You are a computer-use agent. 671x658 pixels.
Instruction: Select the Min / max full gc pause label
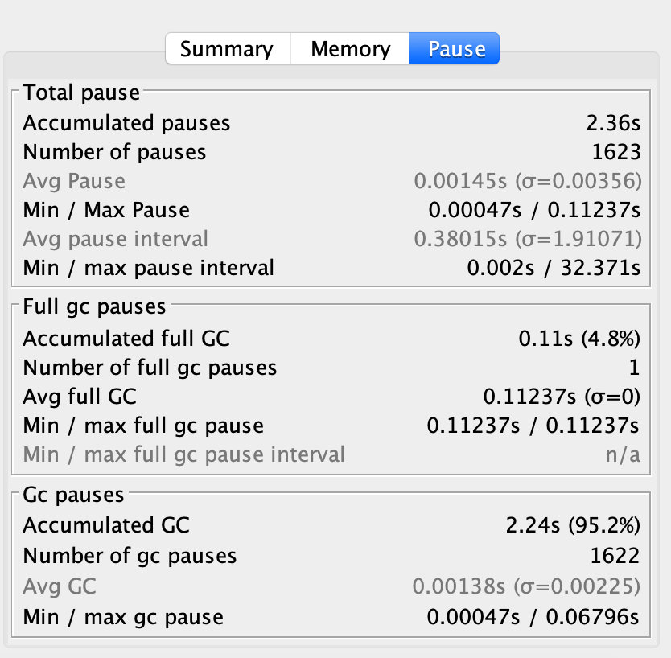[x=143, y=426]
